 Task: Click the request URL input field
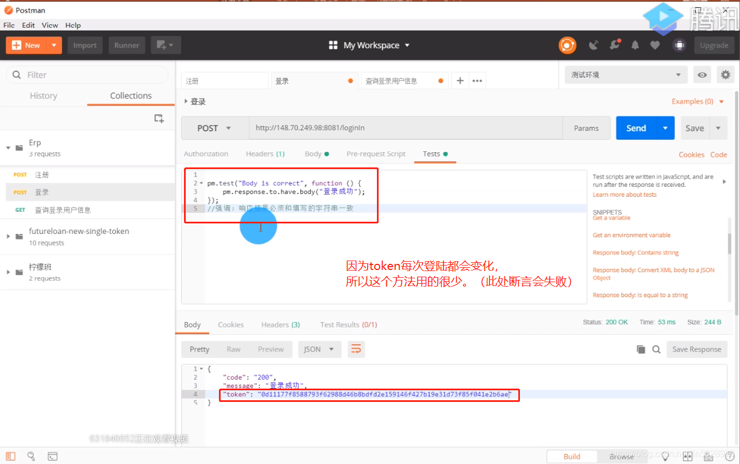(x=406, y=128)
